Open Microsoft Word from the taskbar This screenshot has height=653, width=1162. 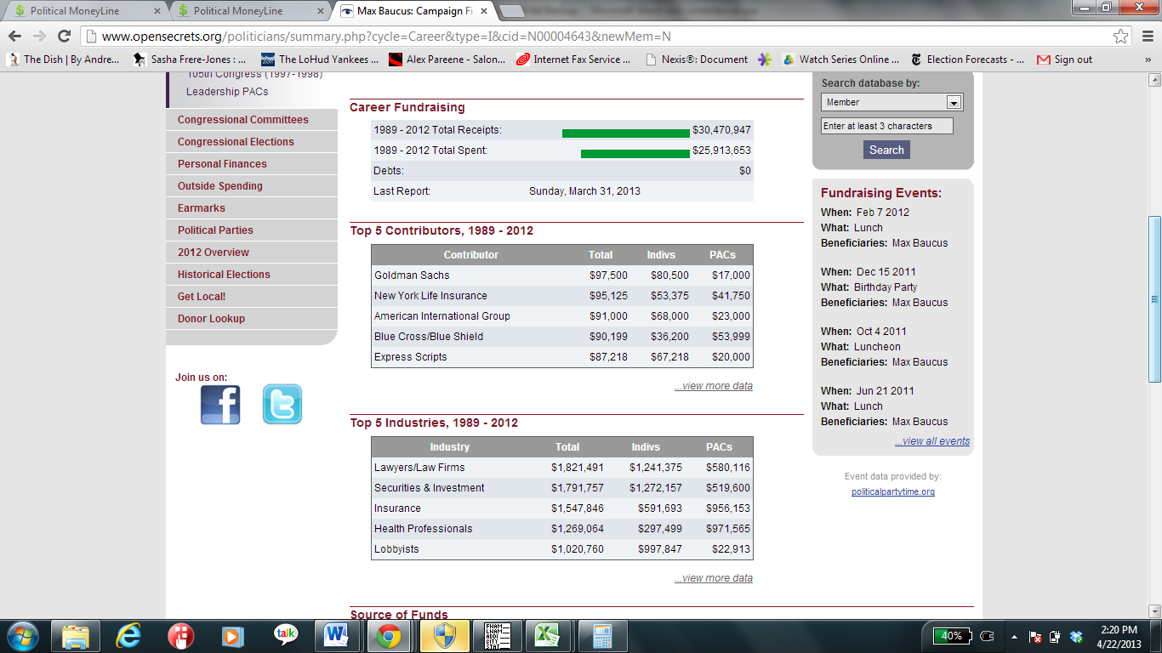coord(338,636)
